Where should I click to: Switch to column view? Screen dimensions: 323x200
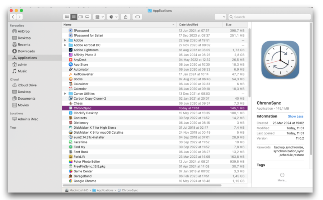[x=80, y=17]
